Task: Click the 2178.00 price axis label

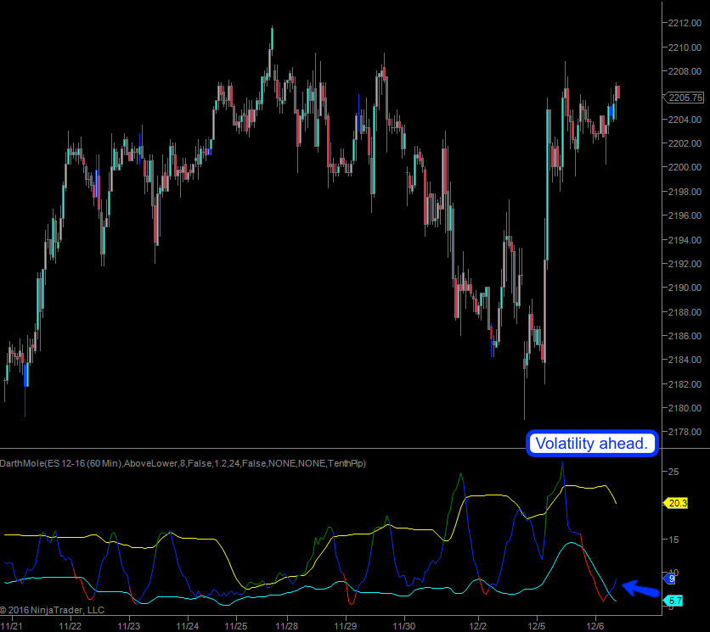Action: coord(685,433)
